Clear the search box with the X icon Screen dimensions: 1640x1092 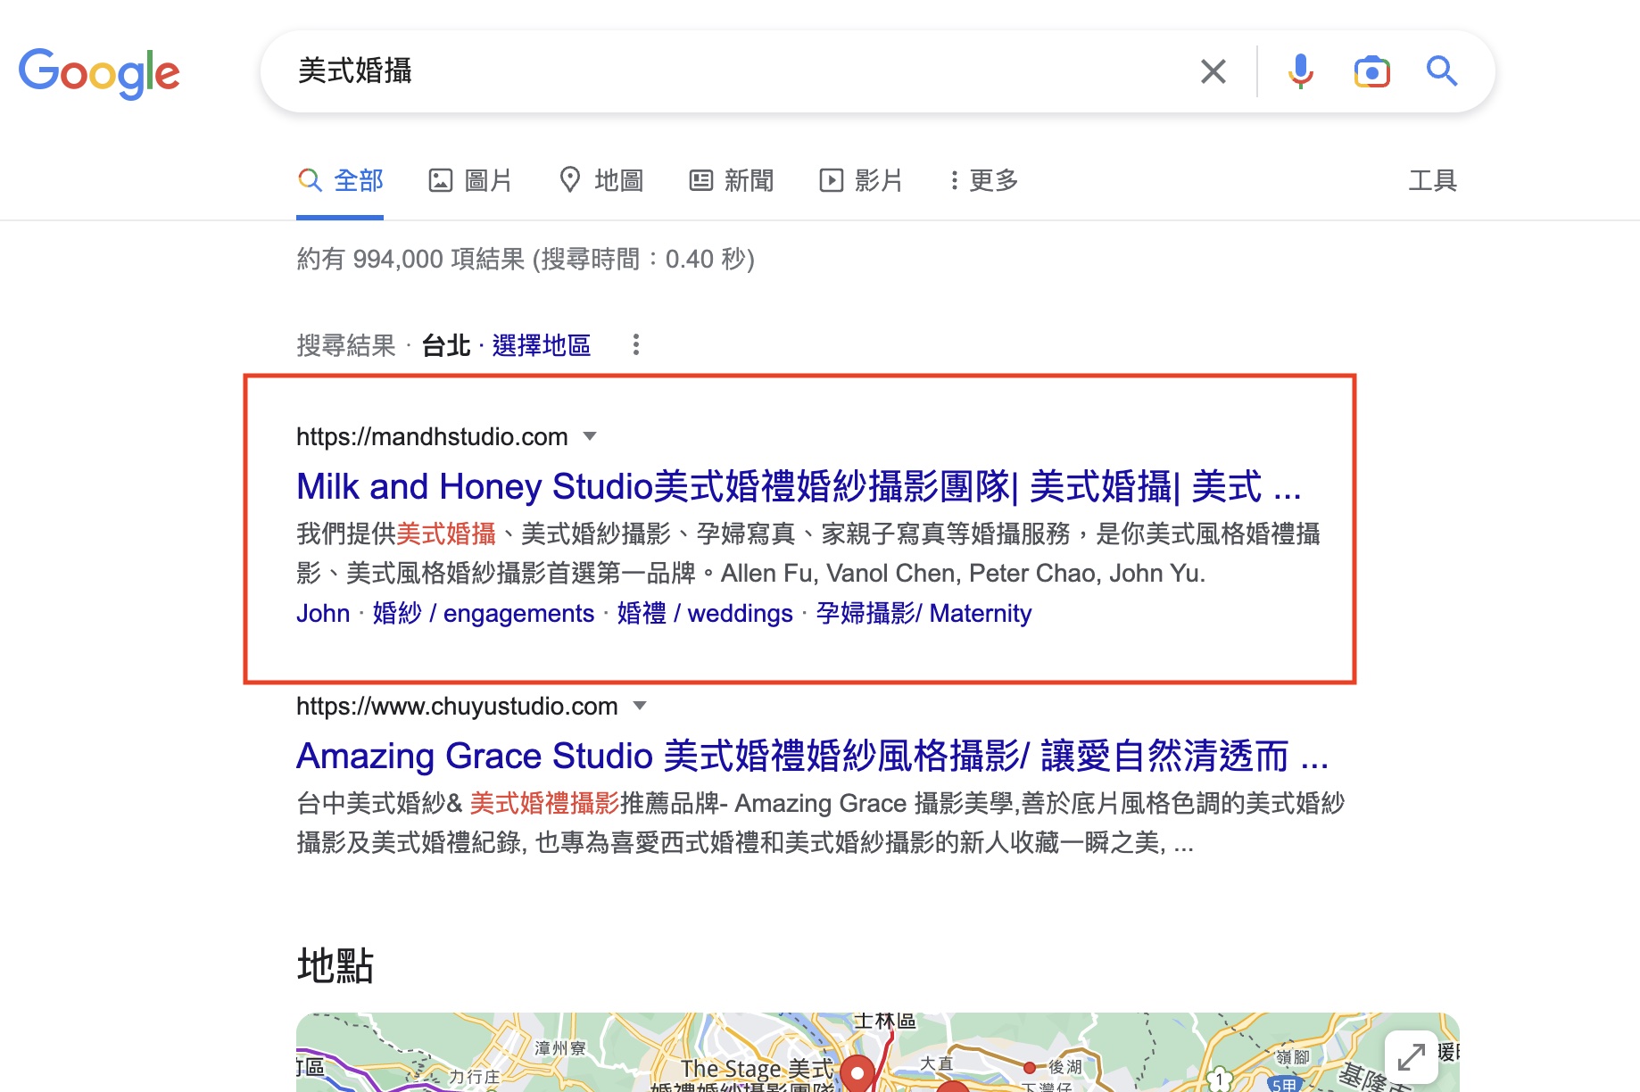pos(1213,71)
